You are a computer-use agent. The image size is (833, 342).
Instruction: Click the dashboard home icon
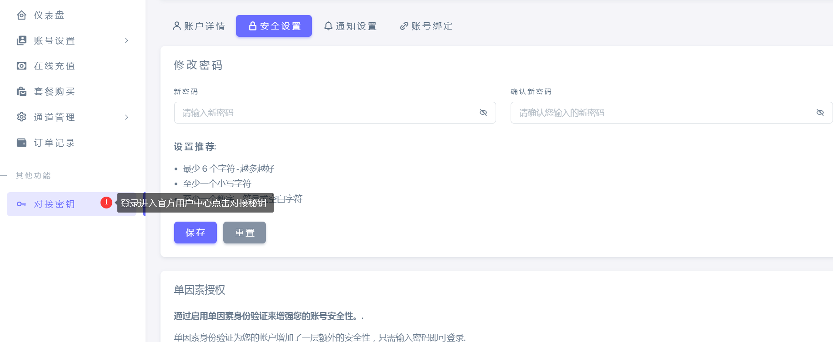click(21, 15)
